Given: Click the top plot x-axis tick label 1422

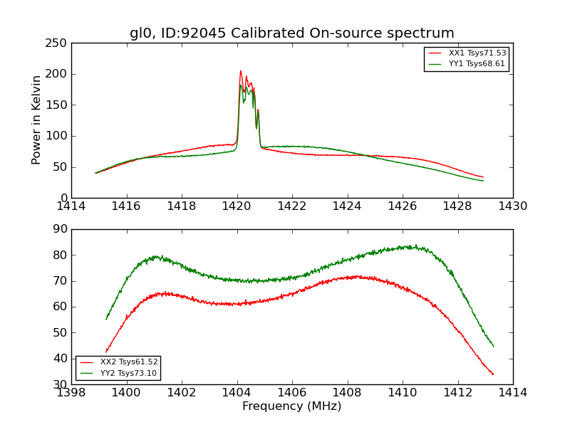Looking at the screenshot, I should (292, 206).
